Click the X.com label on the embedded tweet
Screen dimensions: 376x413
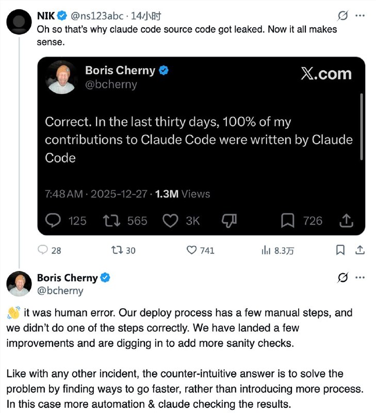click(x=325, y=74)
